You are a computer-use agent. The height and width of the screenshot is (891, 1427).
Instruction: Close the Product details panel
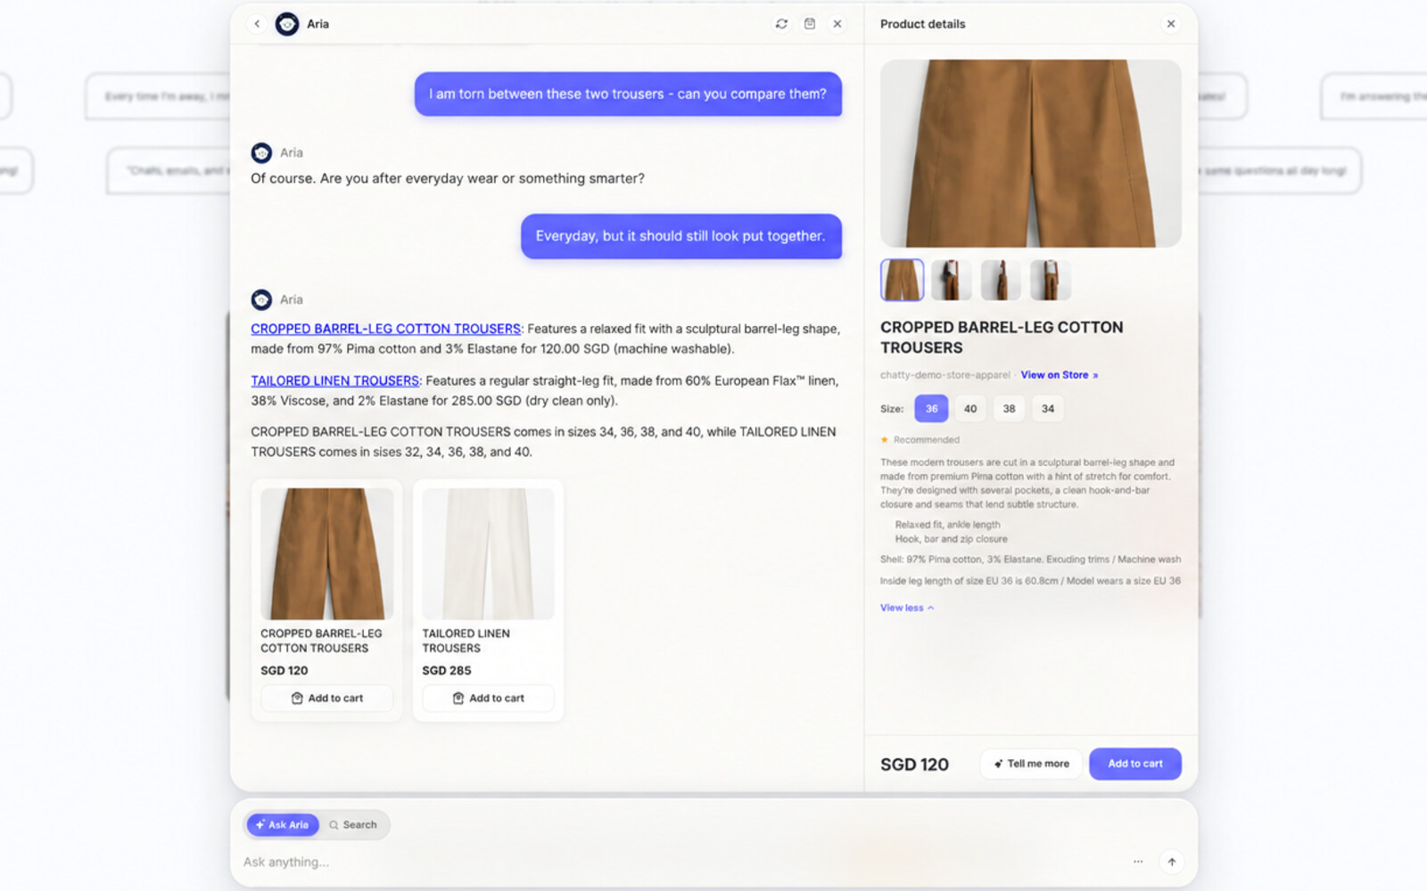click(1171, 24)
